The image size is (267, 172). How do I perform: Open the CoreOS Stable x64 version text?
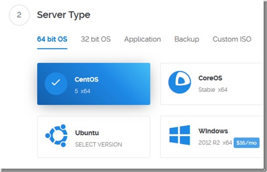[x=213, y=90]
